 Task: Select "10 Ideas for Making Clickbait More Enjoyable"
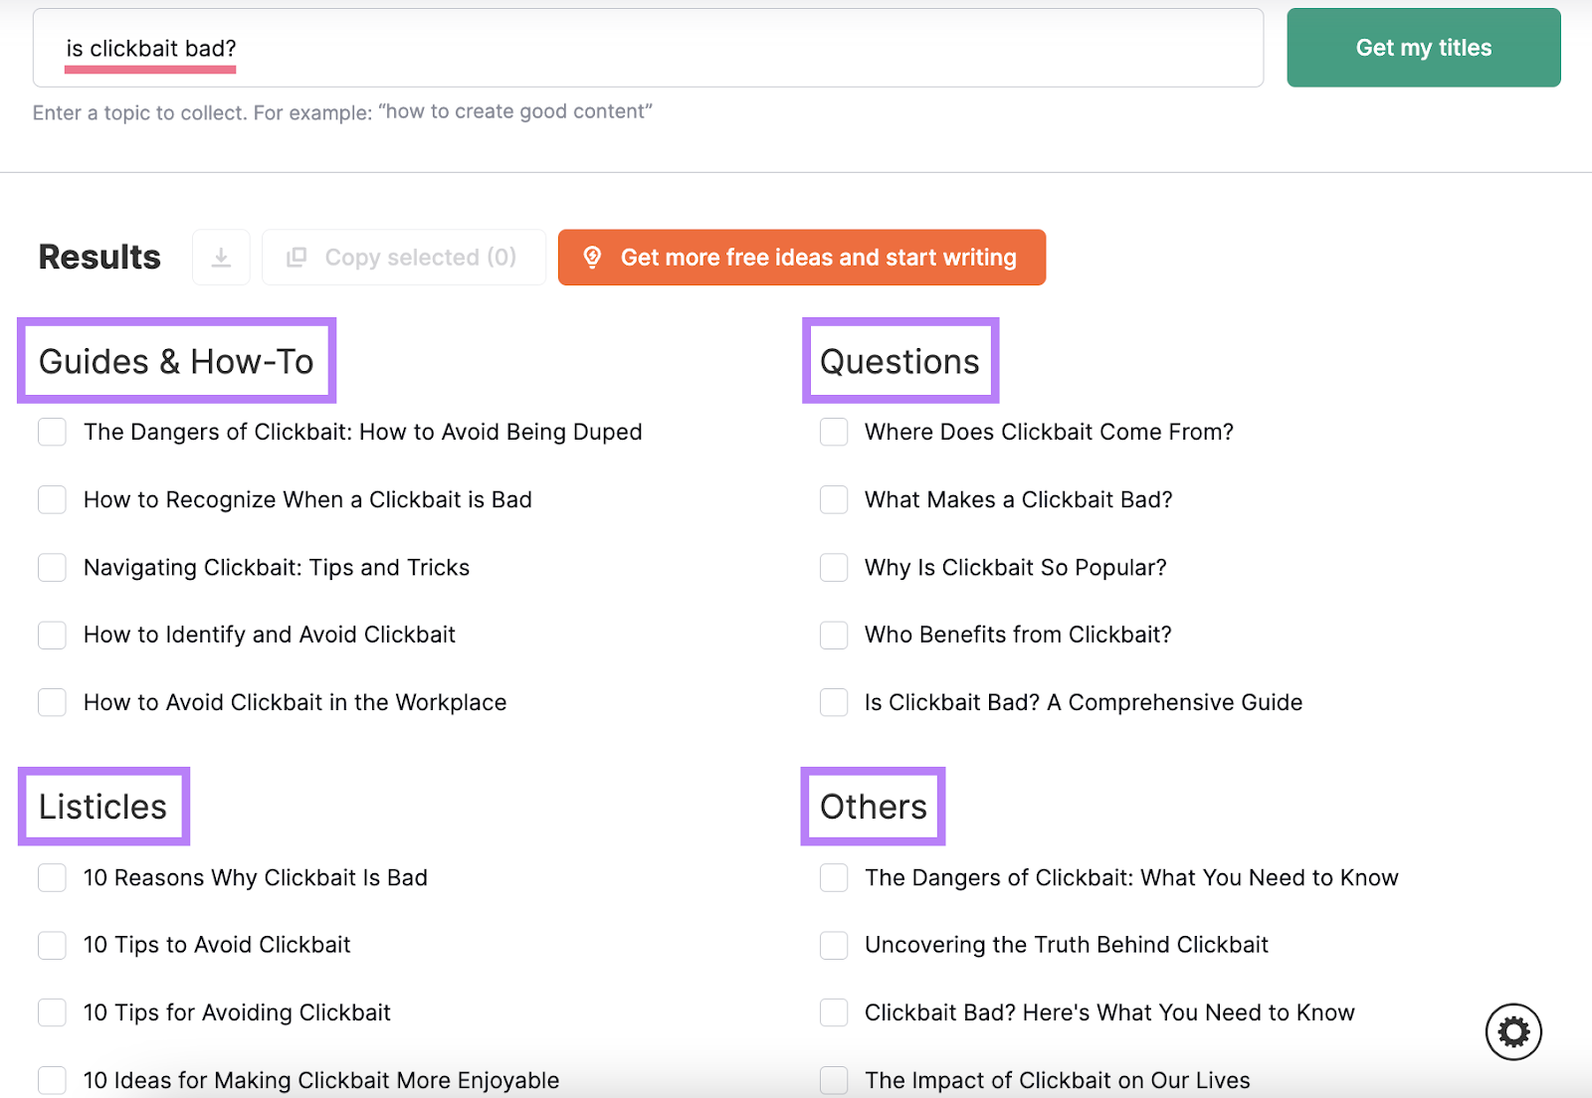coord(52,1080)
